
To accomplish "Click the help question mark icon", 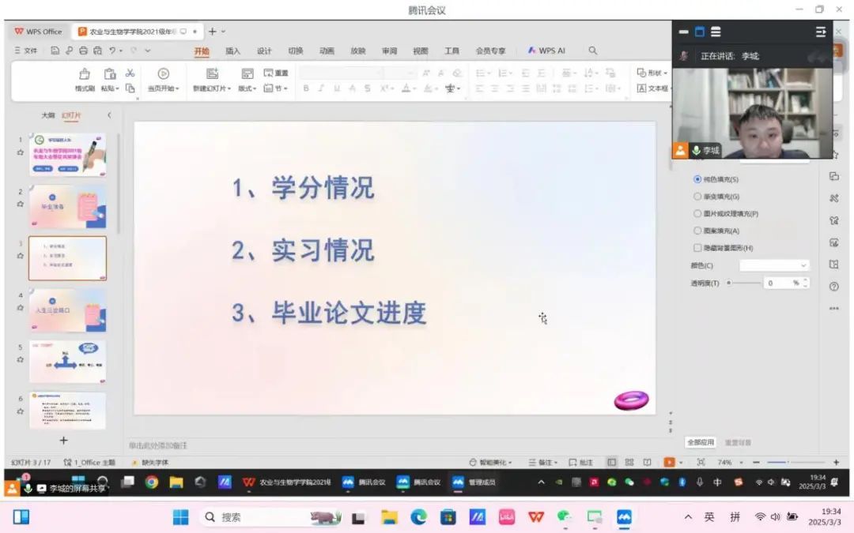I will click(833, 287).
